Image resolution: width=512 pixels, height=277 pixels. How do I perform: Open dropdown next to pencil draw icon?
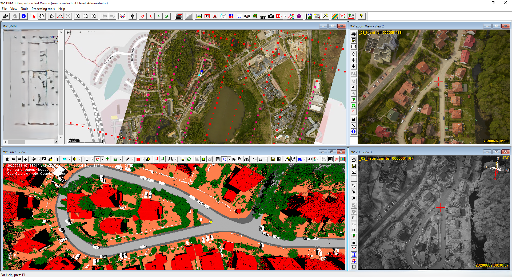pos(133,159)
